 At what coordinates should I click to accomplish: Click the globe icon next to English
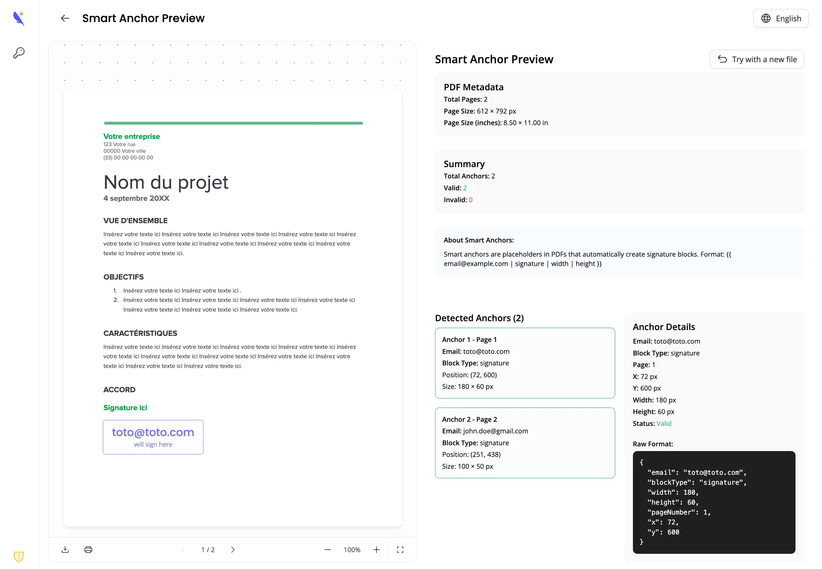(x=766, y=18)
